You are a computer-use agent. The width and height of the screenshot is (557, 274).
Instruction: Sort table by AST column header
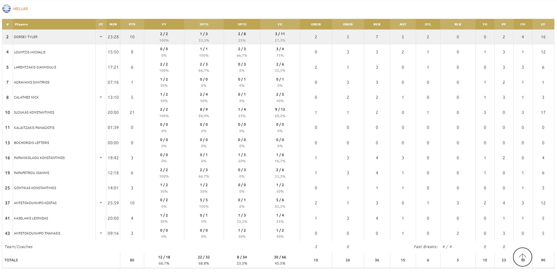pos(403,24)
